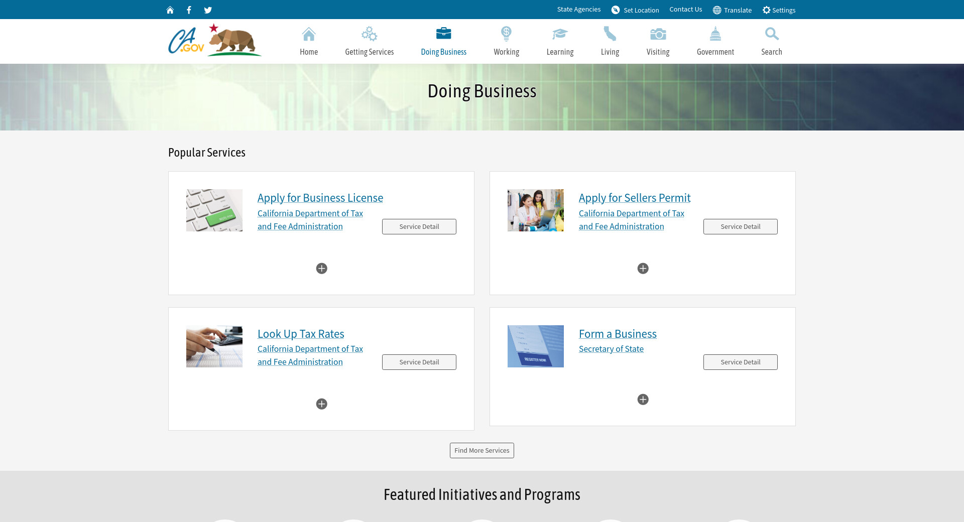This screenshot has height=522, width=964.
Task: Open the Secretary of State link
Action: (611, 349)
